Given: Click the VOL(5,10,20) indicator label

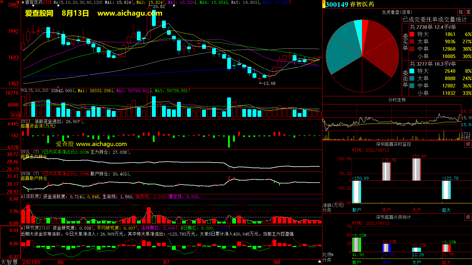Looking at the screenshot, I should [35, 91].
